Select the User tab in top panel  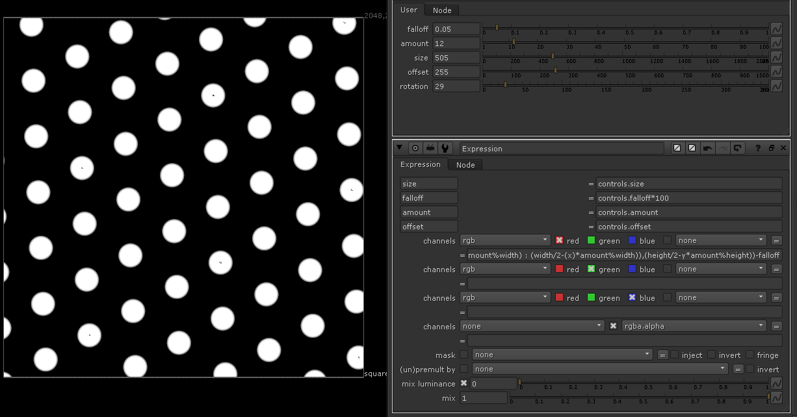(409, 10)
